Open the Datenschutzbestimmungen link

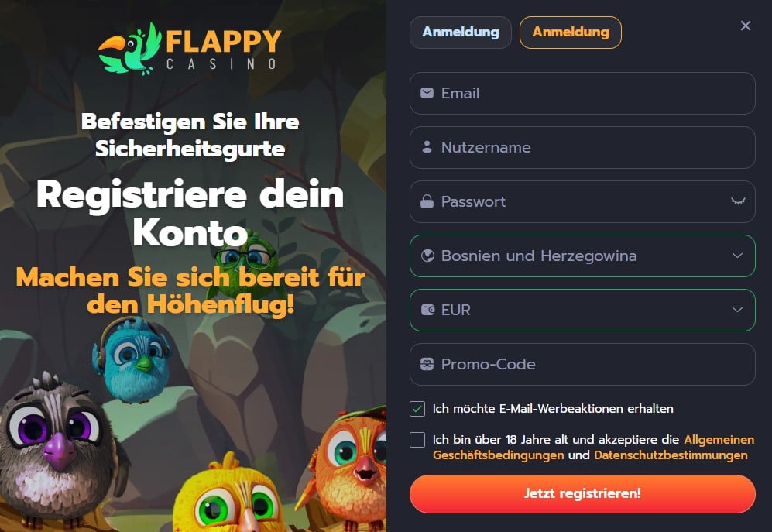[671, 455]
